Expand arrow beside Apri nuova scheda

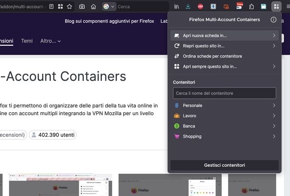pos(274,36)
